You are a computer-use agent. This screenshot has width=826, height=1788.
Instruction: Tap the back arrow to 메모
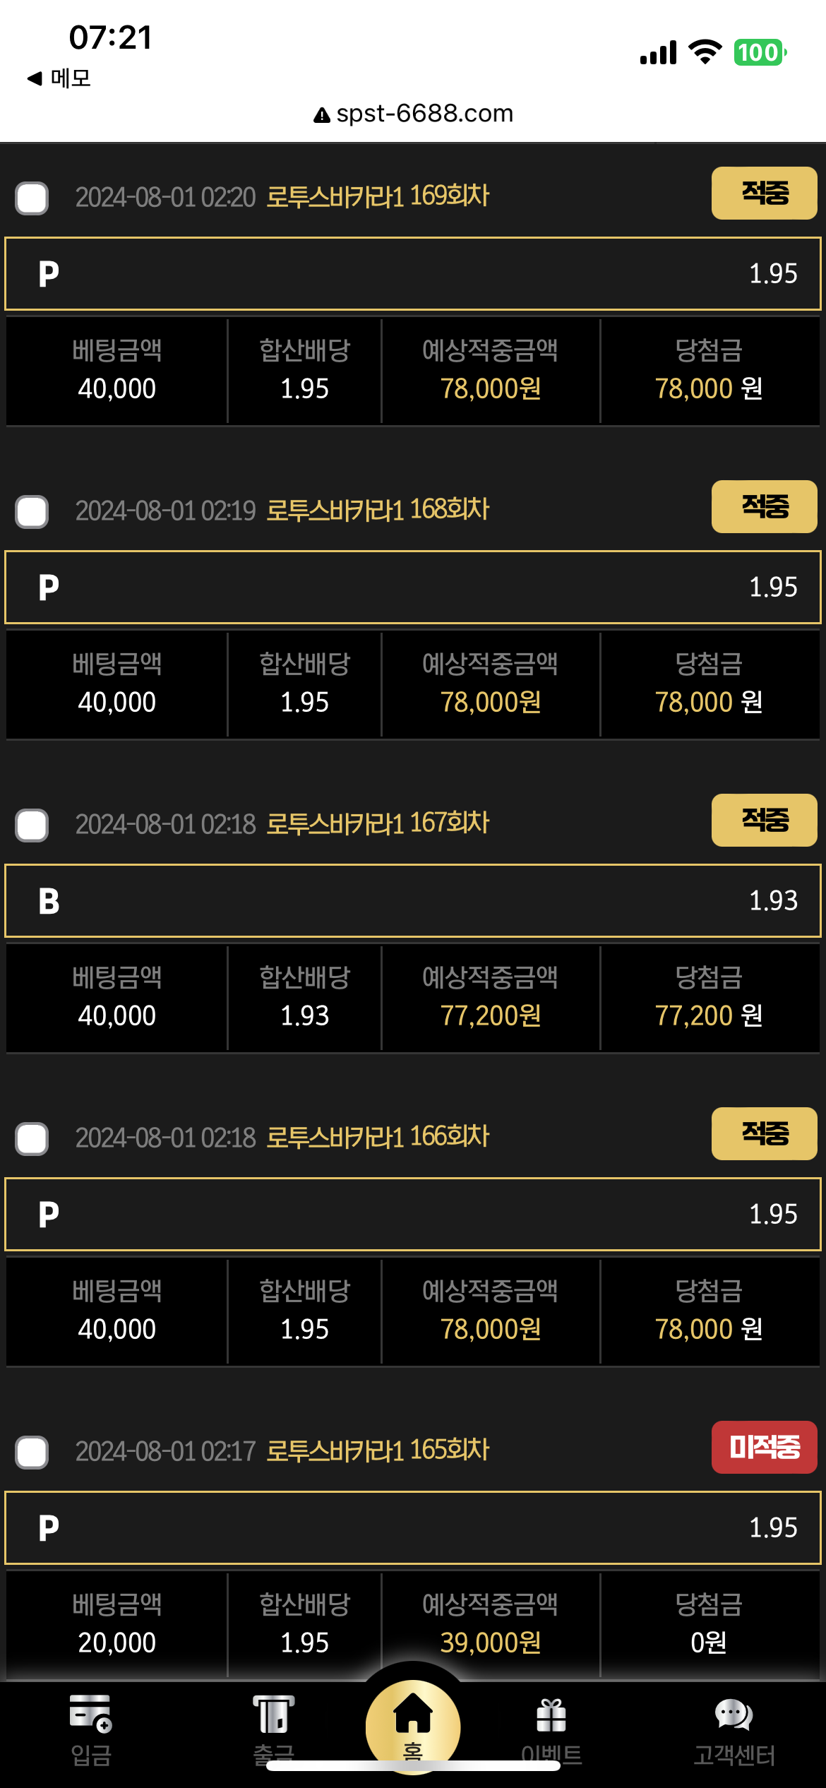(35, 78)
